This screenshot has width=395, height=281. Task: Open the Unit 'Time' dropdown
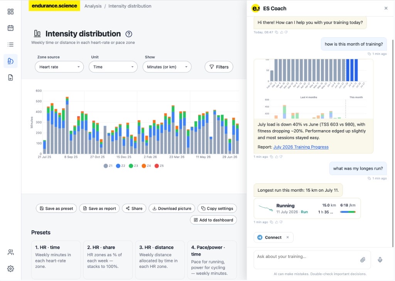pyautogui.click(x=113, y=67)
